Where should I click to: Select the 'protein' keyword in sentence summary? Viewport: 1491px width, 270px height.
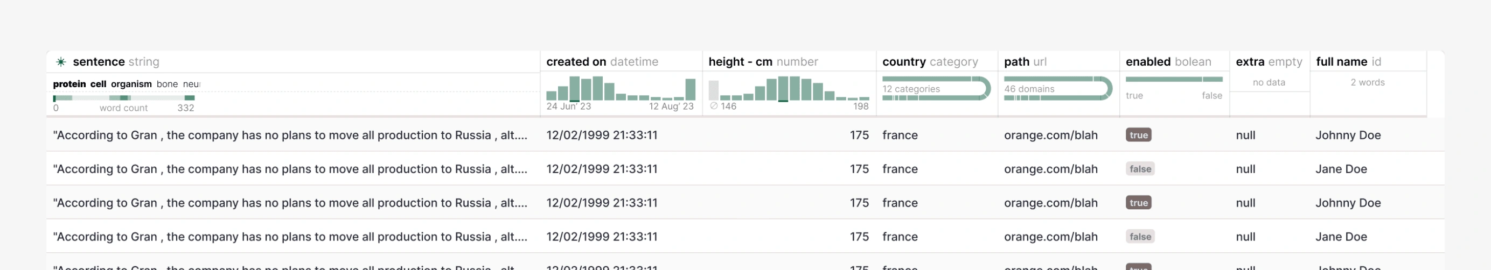pos(69,84)
